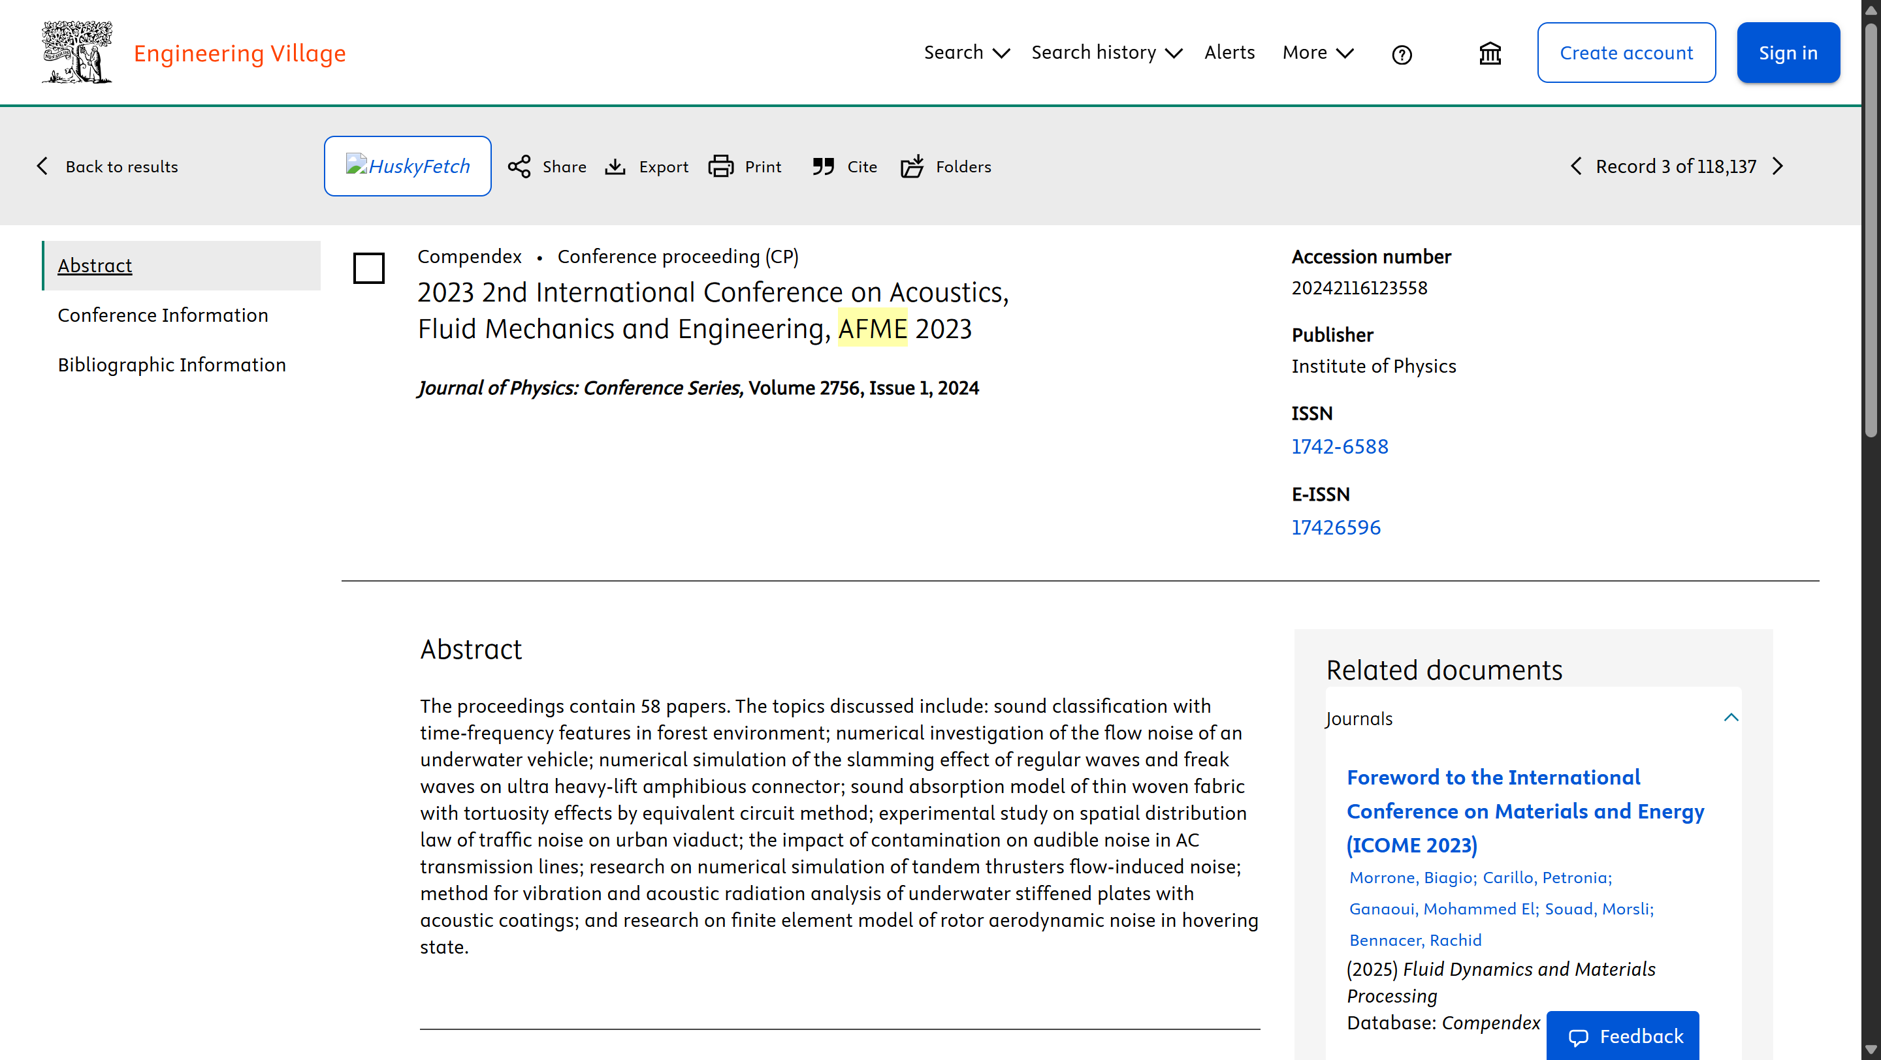Go to next record arrow
Image resolution: width=1881 pixels, height=1060 pixels.
(1778, 166)
